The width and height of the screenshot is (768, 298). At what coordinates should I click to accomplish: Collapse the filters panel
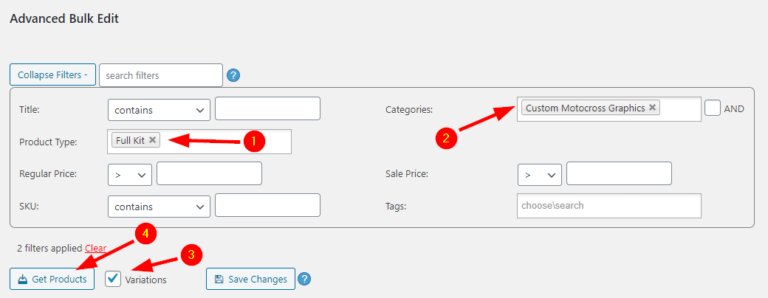[x=52, y=75]
